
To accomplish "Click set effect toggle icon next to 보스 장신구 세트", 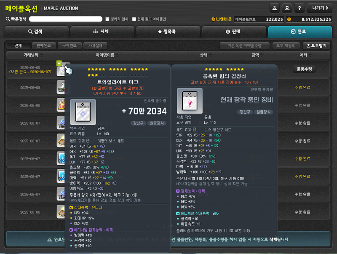I will pos(195,130).
